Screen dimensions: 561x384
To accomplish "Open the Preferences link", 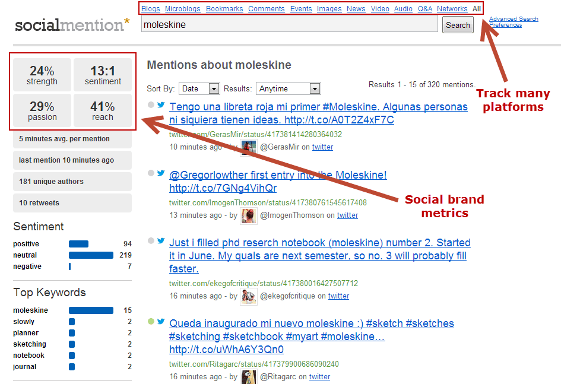I will [x=506, y=25].
